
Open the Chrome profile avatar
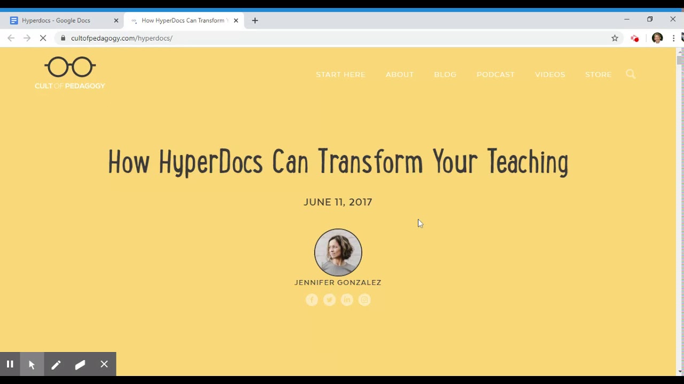[657, 38]
